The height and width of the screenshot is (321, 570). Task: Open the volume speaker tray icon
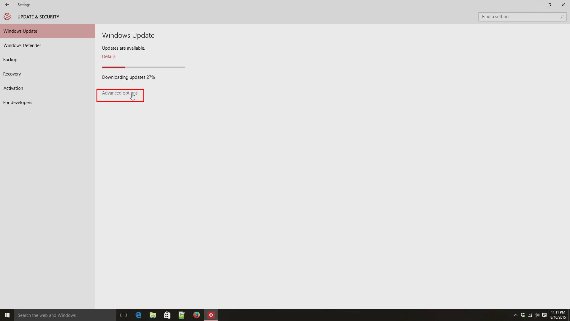click(537, 315)
